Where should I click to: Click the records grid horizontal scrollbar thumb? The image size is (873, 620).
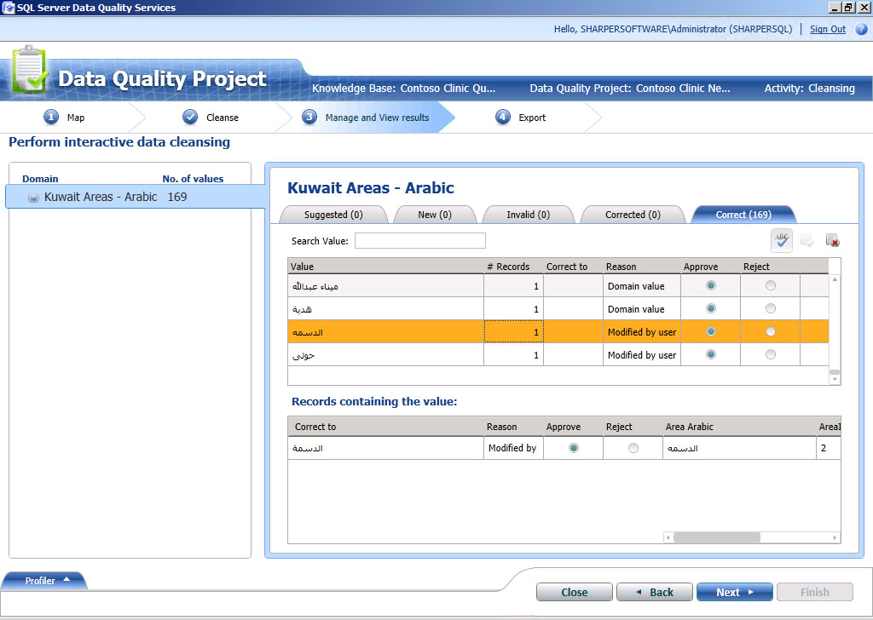tap(716, 537)
